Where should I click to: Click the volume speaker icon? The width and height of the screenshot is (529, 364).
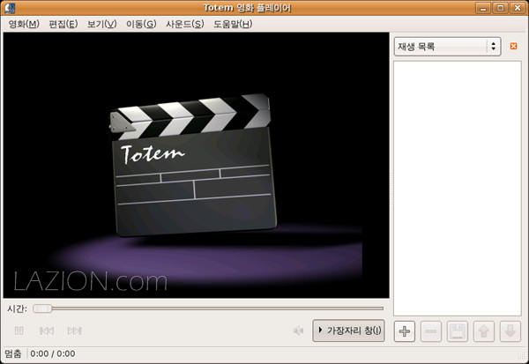299,331
